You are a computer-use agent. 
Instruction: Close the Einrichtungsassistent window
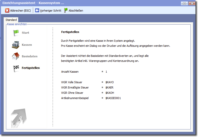192,3
